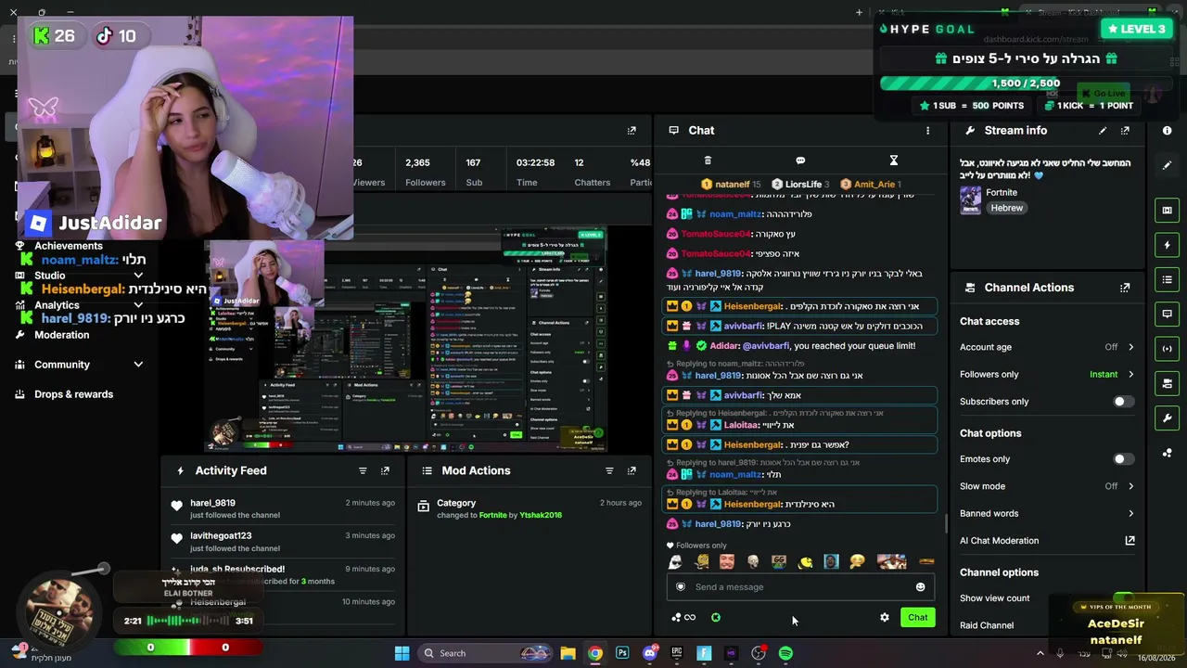
Task: Edit Stream info with the pencil icon
Action: tap(1103, 131)
